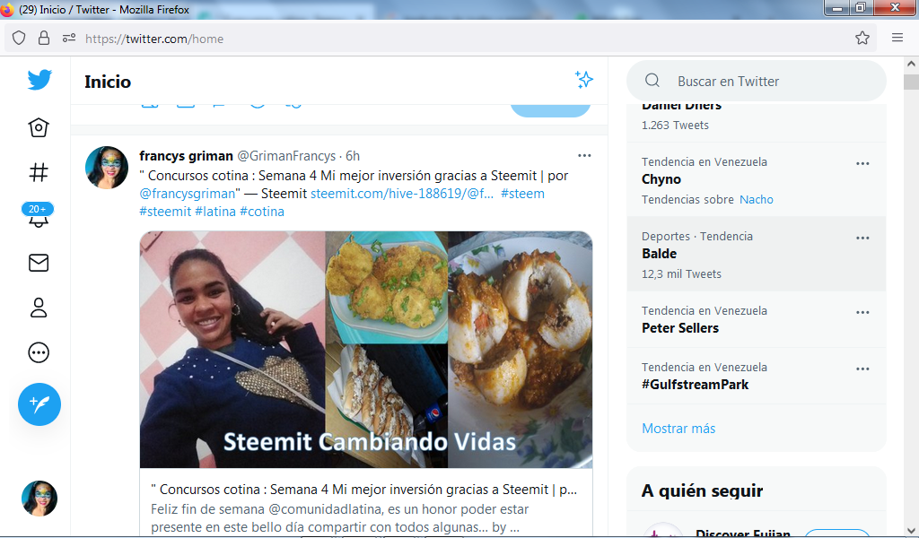
Task: Click the Firefox address bar URL
Action: coord(154,39)
